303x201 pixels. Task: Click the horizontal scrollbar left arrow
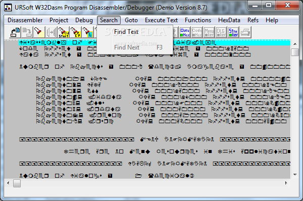(x=8, y=183)
